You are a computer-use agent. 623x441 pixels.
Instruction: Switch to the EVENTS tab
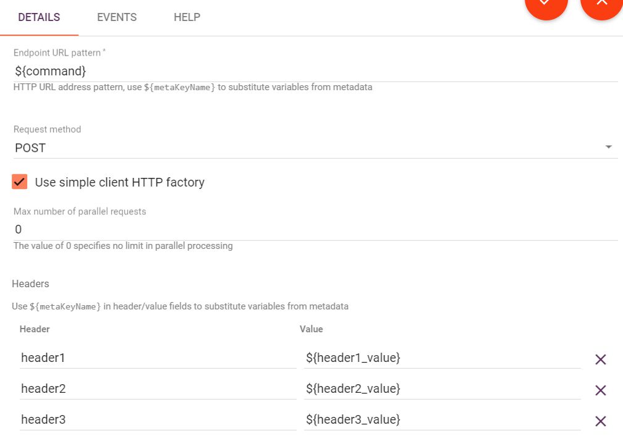tap(116, 17)
